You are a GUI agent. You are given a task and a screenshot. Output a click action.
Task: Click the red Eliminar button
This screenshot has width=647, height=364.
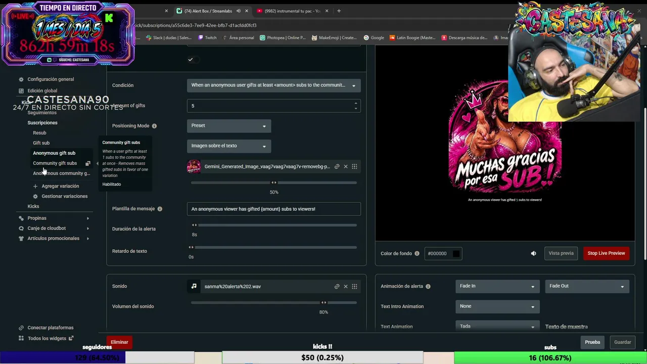(119, 342)
